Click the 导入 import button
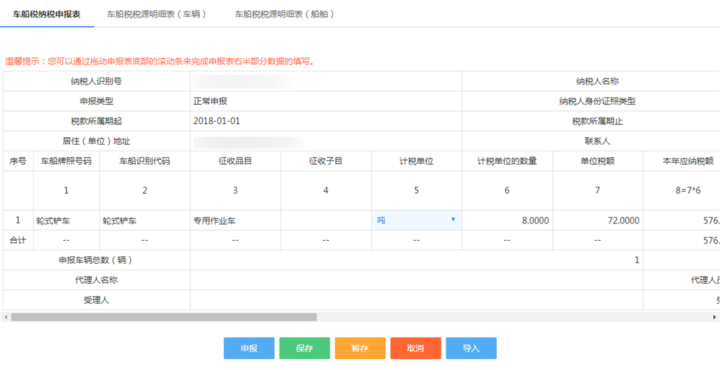720x370 pixels. 471,348
